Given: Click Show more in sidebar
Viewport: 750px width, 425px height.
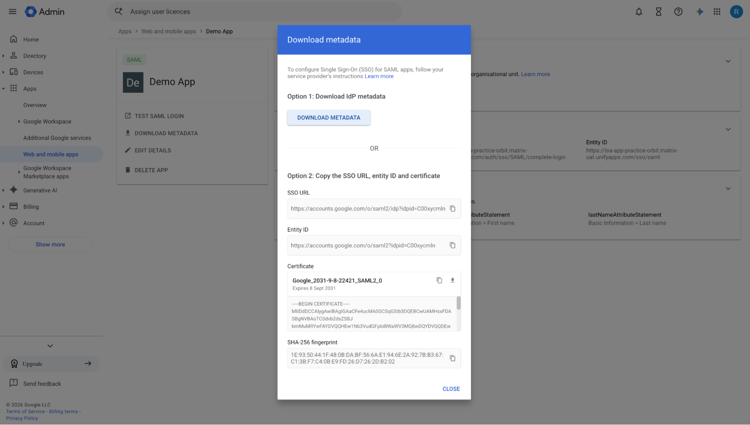Looking at the screenshot, I should click(50, 244).
